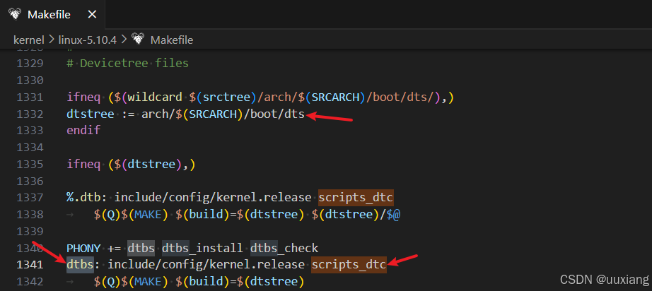Image resolution: width=652 pixels, height=291 pixels.
Task: Click the 'endif' keyword on line 1333
Action: (x=83, y=131)
